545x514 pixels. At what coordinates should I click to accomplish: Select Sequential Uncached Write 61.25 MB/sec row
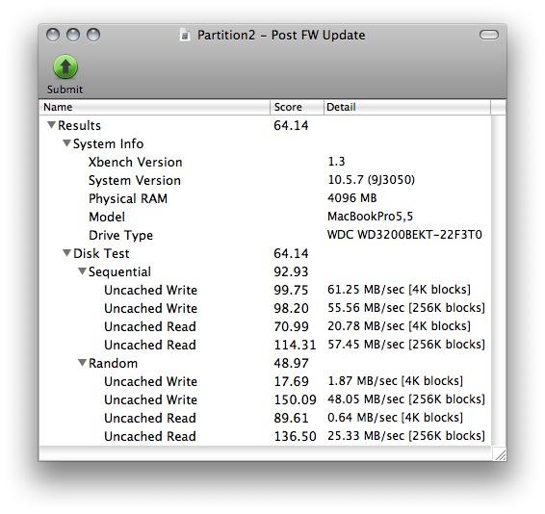click(x=265, y=290)
